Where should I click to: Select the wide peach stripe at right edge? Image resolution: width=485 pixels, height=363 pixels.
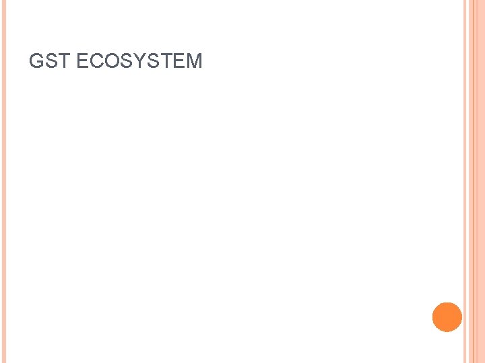coord(478,182)
